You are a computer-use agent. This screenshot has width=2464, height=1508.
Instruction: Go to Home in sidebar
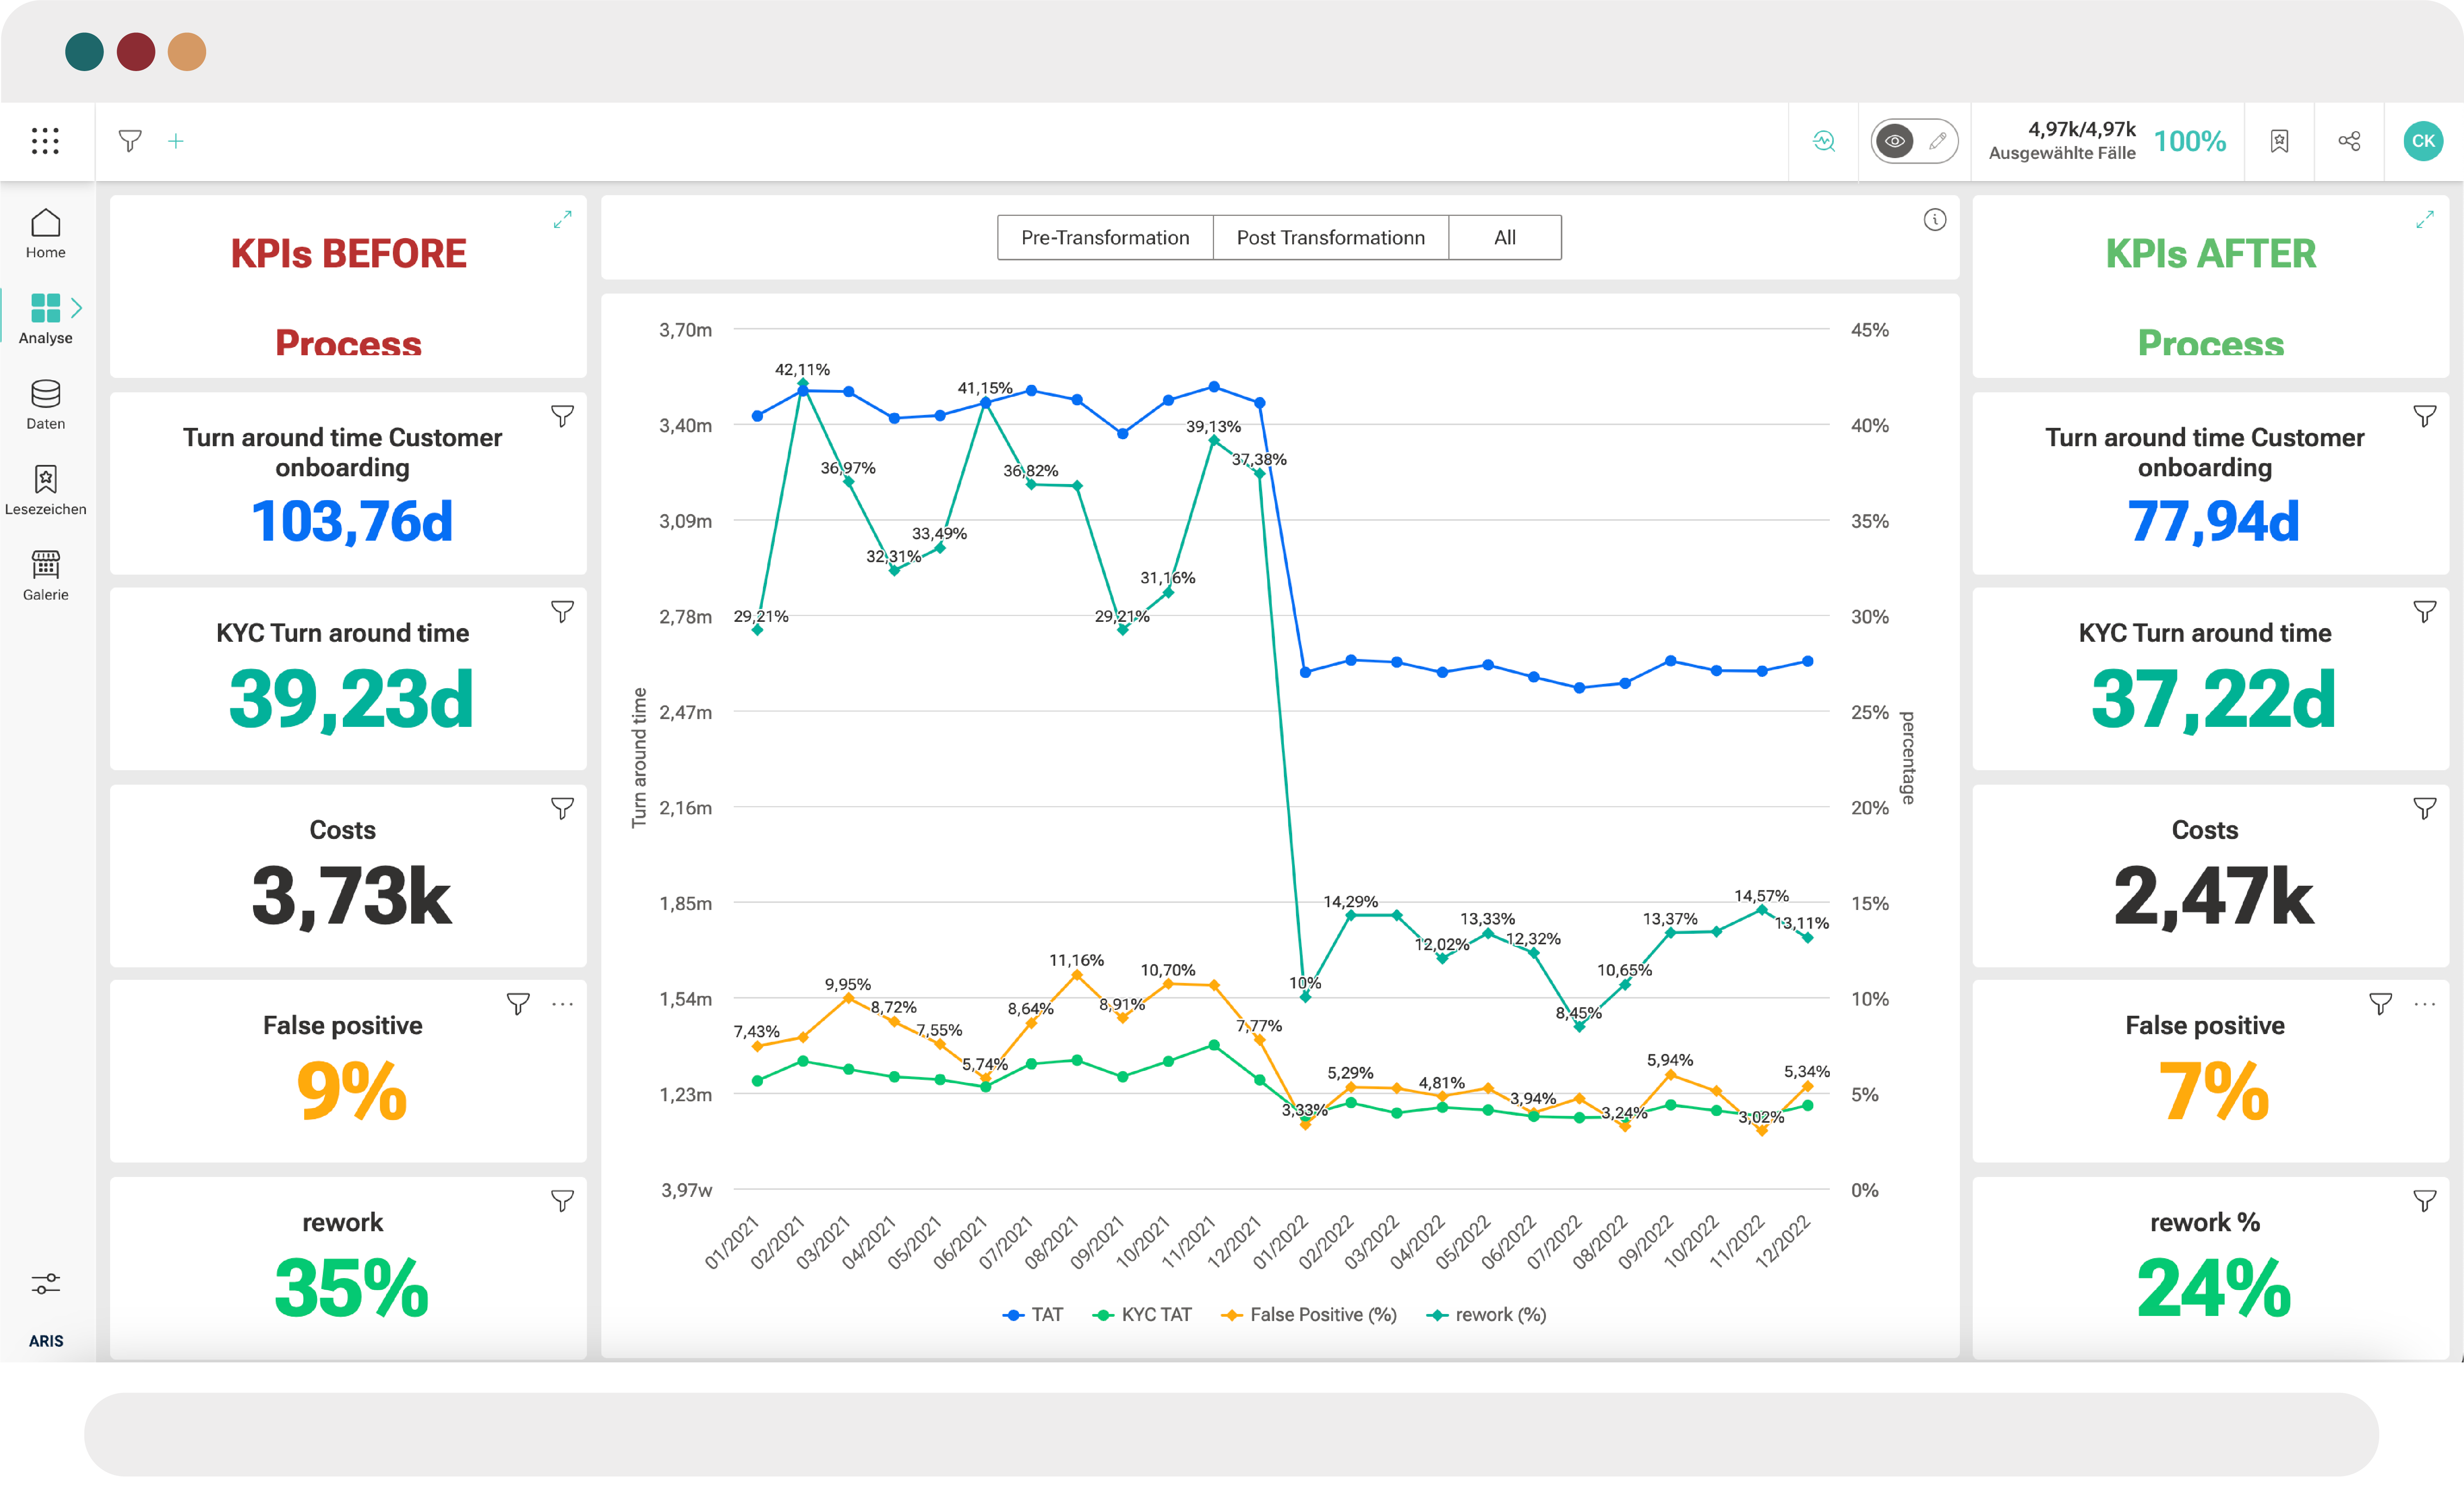[46, 234]
